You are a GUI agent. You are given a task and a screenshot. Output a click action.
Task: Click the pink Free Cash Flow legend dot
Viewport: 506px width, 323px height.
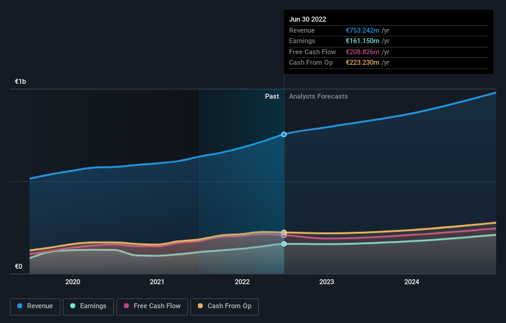coord(126,306)
